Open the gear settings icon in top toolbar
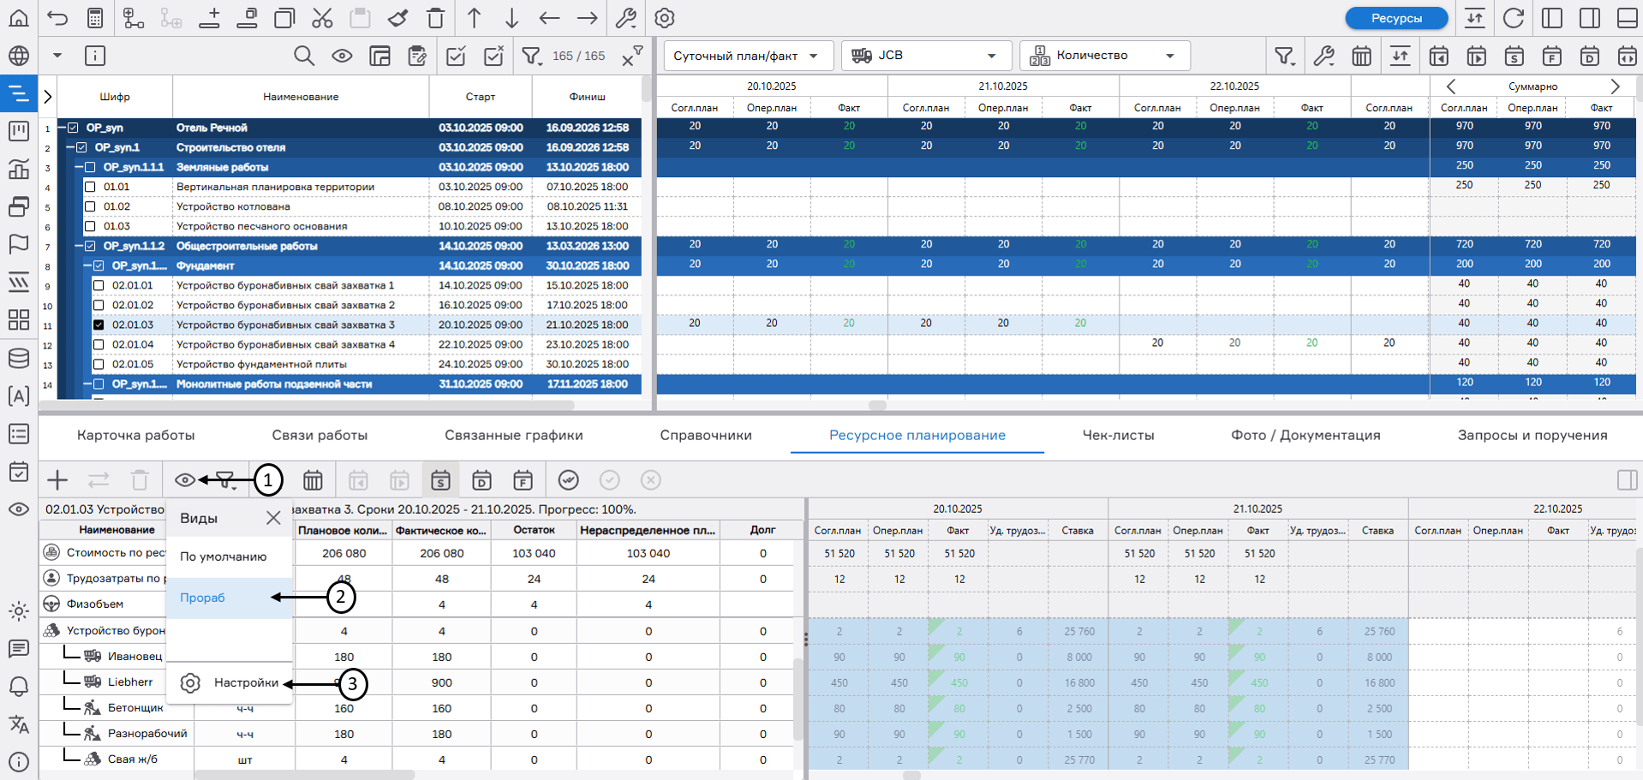 click(x=665, y=18)
